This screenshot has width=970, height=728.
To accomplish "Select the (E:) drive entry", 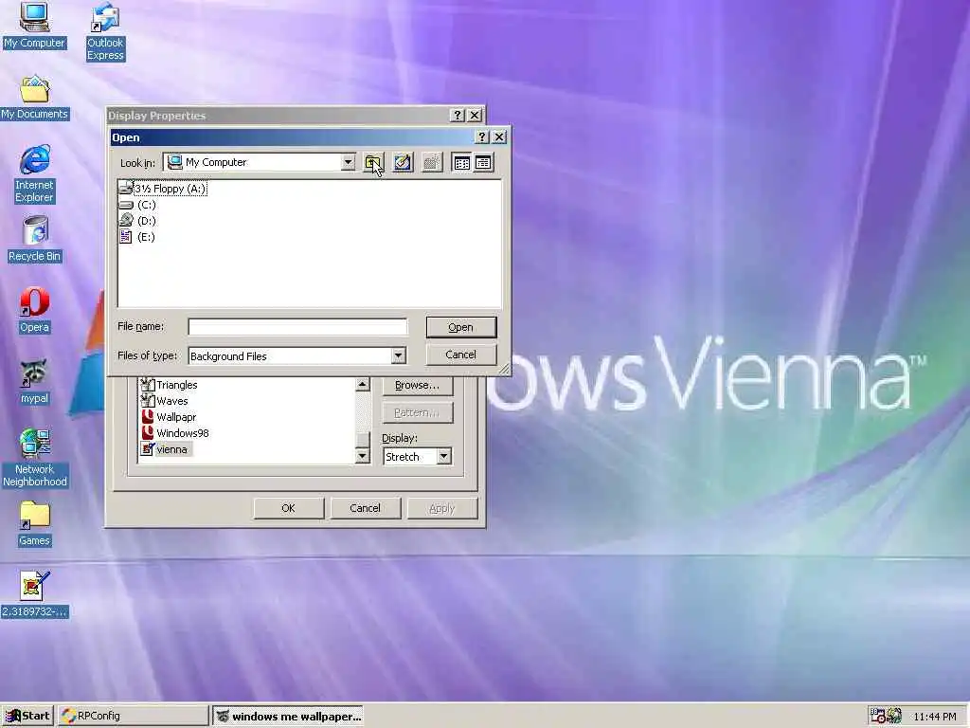I will 137,236.
